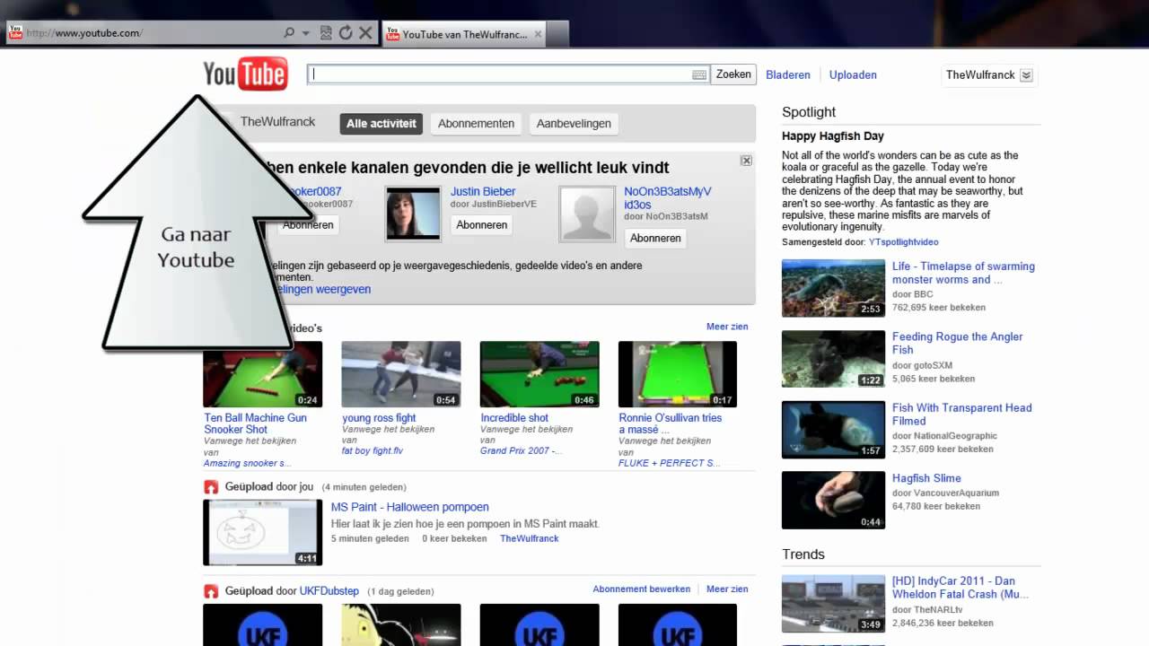Click the NoOn3B3atsMyVid3os default avatar

587,214
